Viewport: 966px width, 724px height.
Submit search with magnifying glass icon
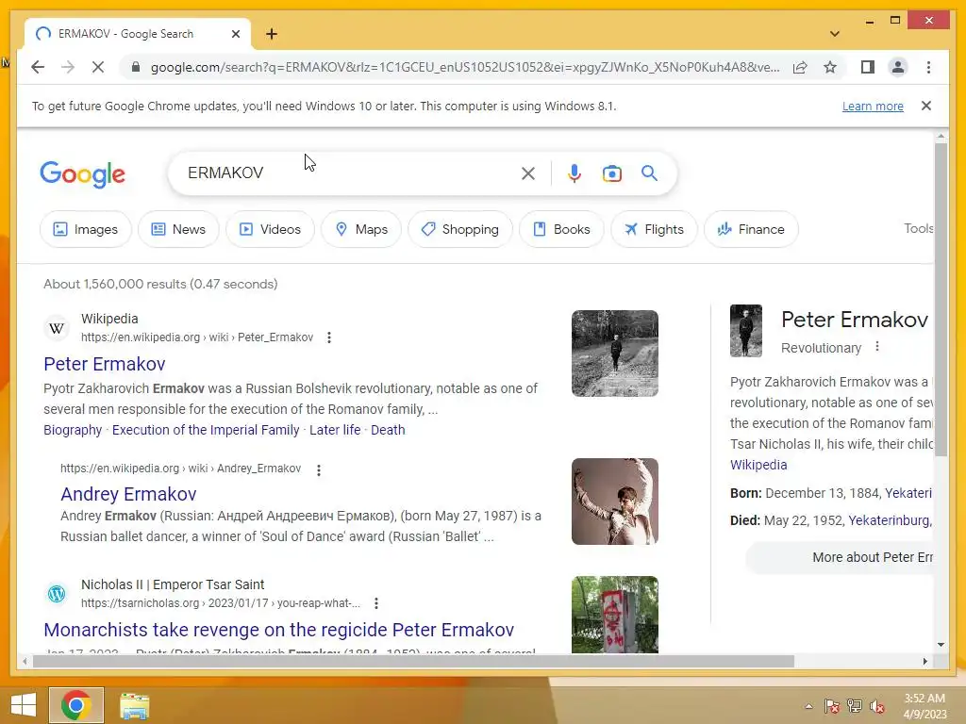(x=649, y=173)
